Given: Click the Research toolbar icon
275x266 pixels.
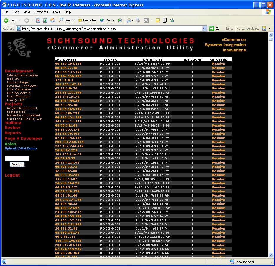Looking at the screenshot, I should 165,21.
